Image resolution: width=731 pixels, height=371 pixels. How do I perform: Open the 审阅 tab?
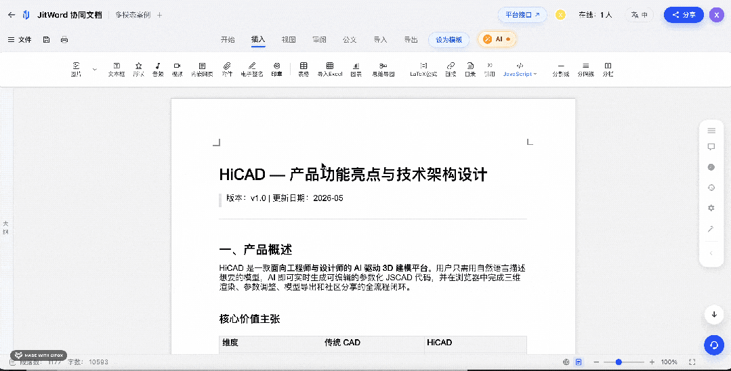point(319,40)
